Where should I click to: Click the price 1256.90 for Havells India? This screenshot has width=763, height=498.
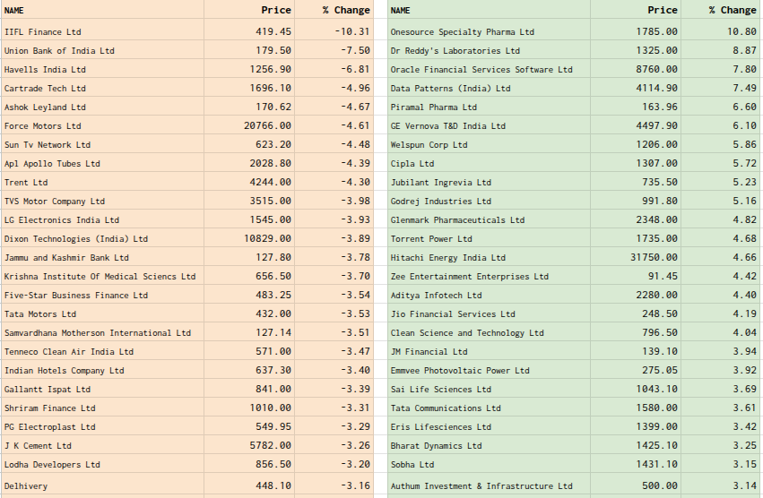point(271,70)
